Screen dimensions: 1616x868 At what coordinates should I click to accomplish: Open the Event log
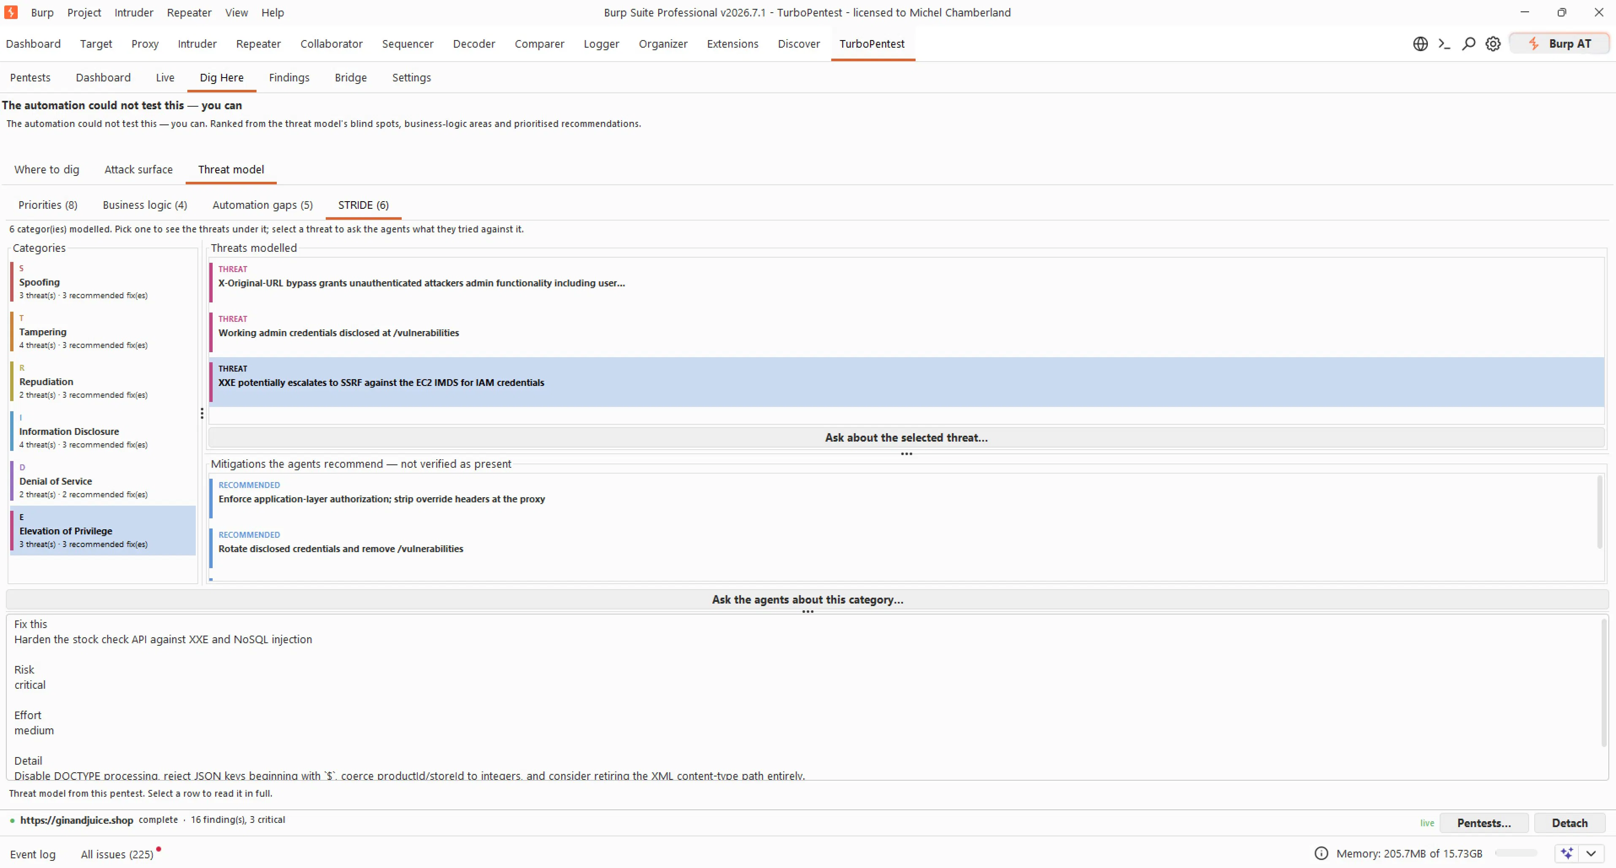32,854
